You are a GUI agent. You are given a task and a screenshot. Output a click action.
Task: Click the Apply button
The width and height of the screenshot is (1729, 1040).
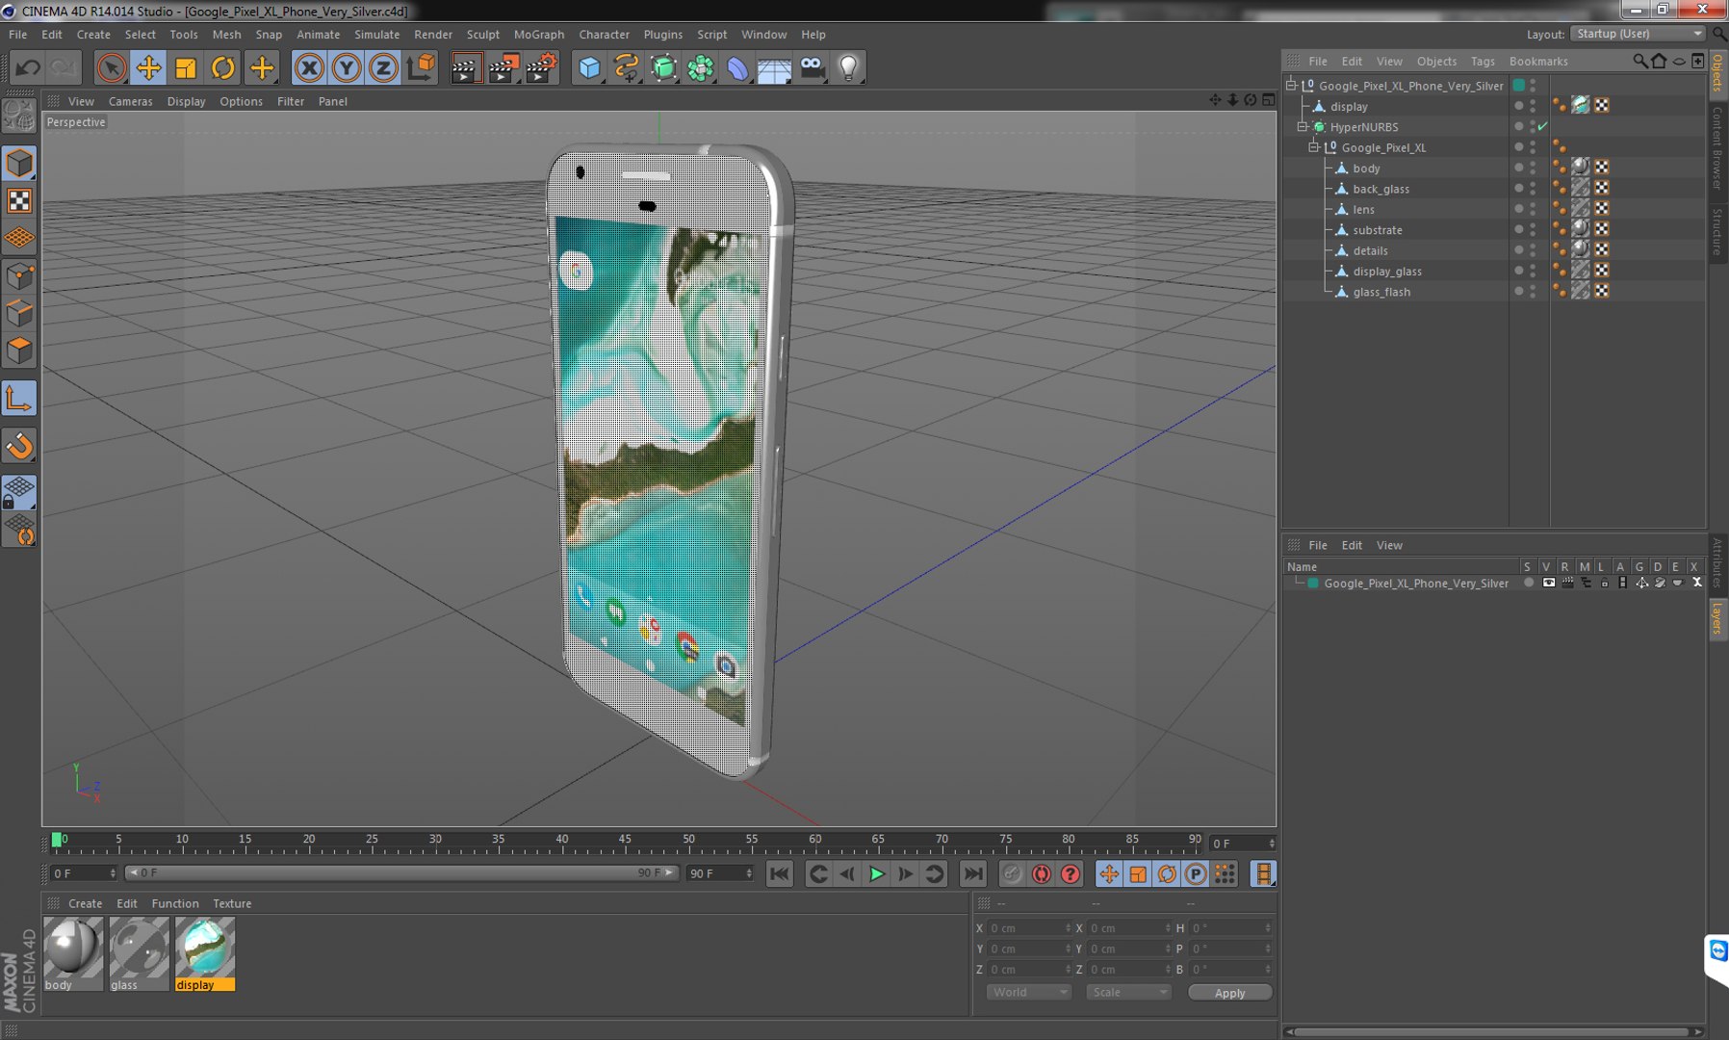point(1229,993)
